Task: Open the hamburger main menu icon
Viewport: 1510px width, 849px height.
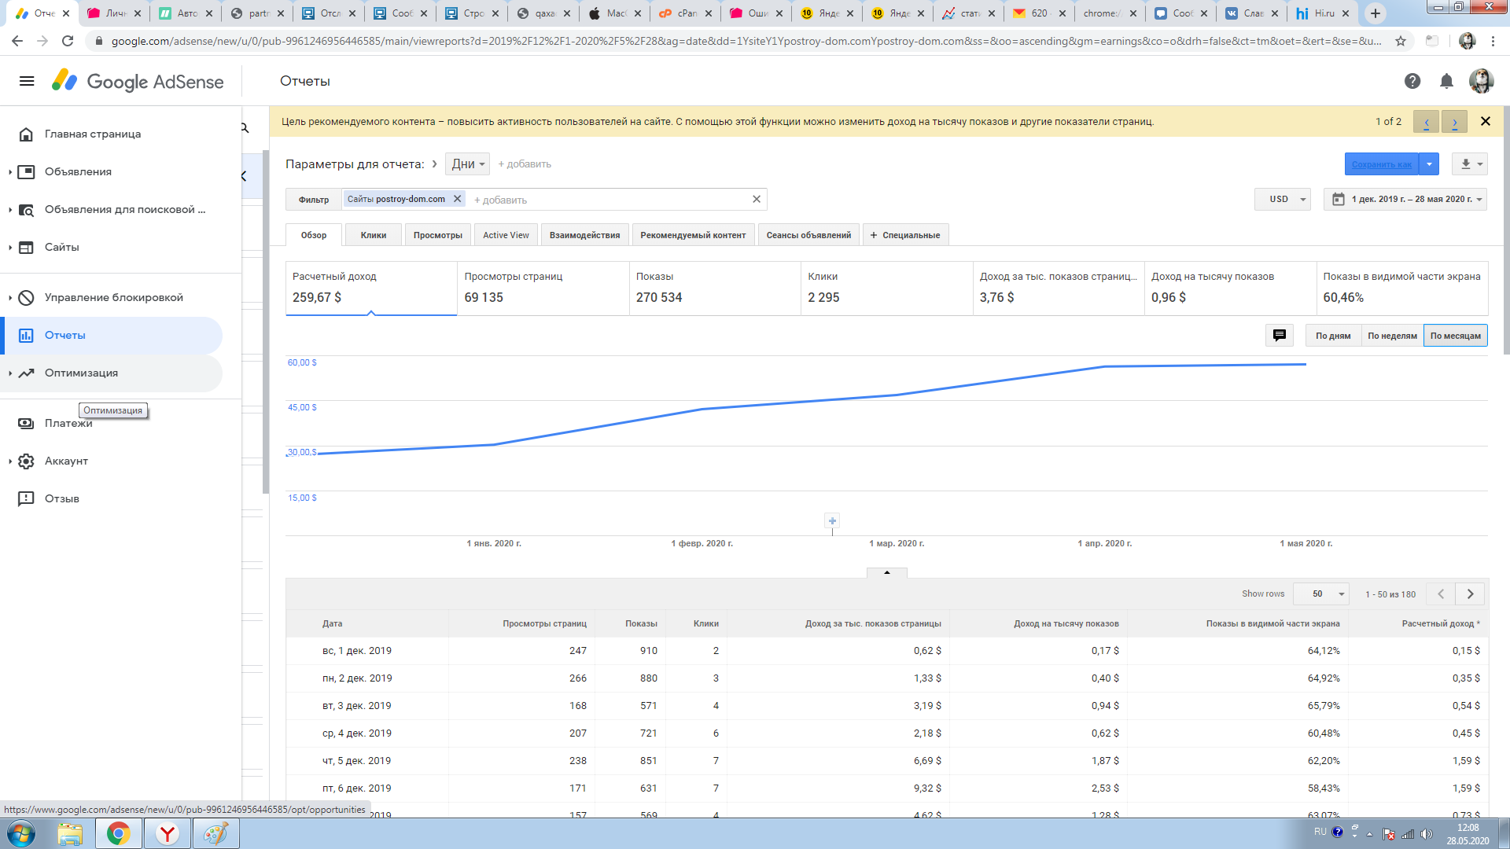Action: (x=27, y=81)
